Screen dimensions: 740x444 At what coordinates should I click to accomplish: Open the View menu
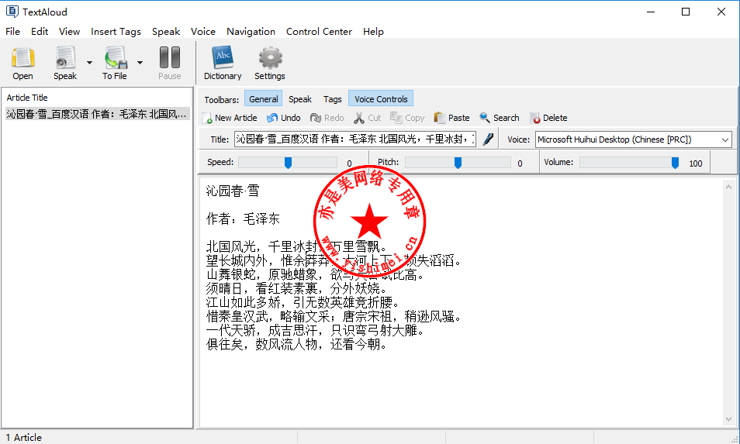click(x=69, y=32)
